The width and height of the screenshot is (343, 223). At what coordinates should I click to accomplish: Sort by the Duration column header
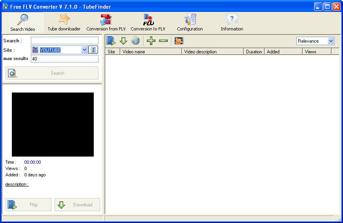[x=254, y=52]
